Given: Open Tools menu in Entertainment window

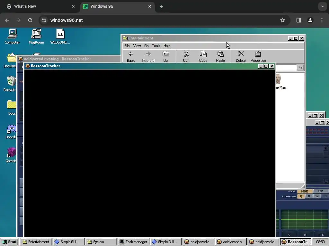Looking at the screenshot, I should [156, 45].
